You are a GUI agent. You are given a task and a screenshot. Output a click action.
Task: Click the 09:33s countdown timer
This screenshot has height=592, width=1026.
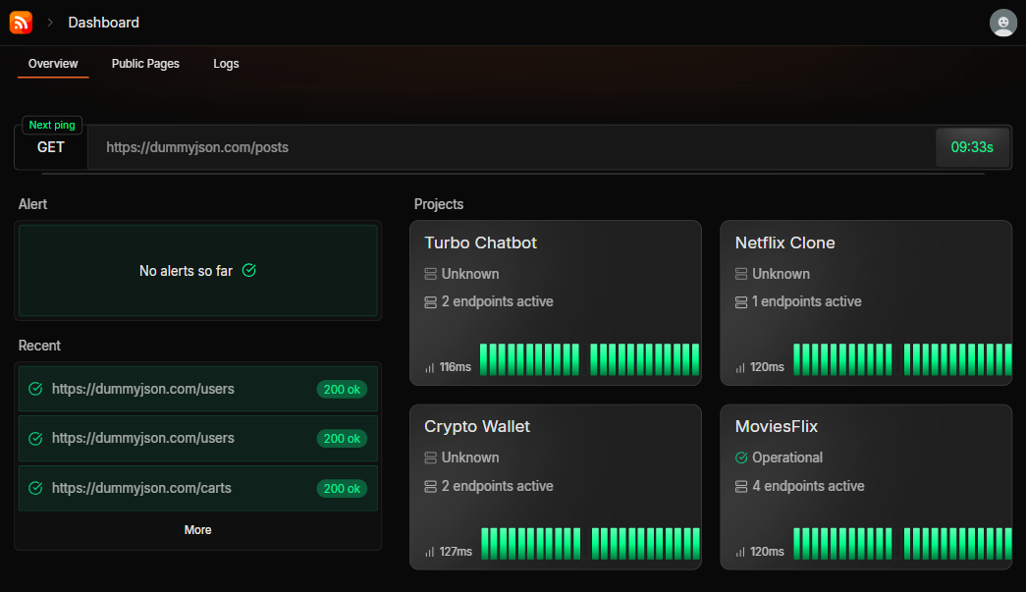coord(972,147)
